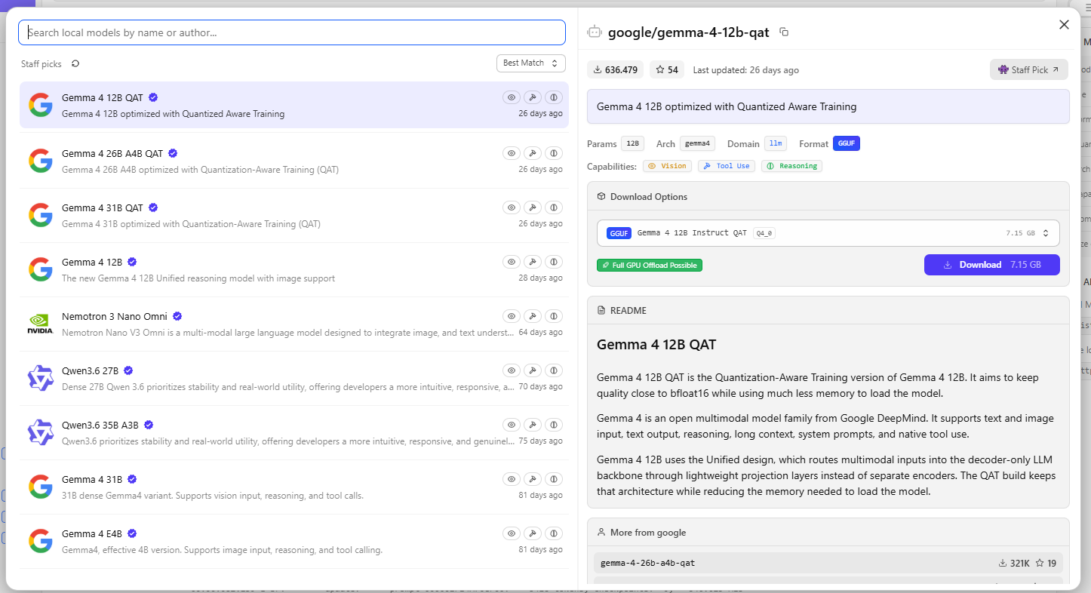Viewport: 1091px width, 593px height.
Task: Expand the GGUF Q4_0 download option selector
Action: 828,233
